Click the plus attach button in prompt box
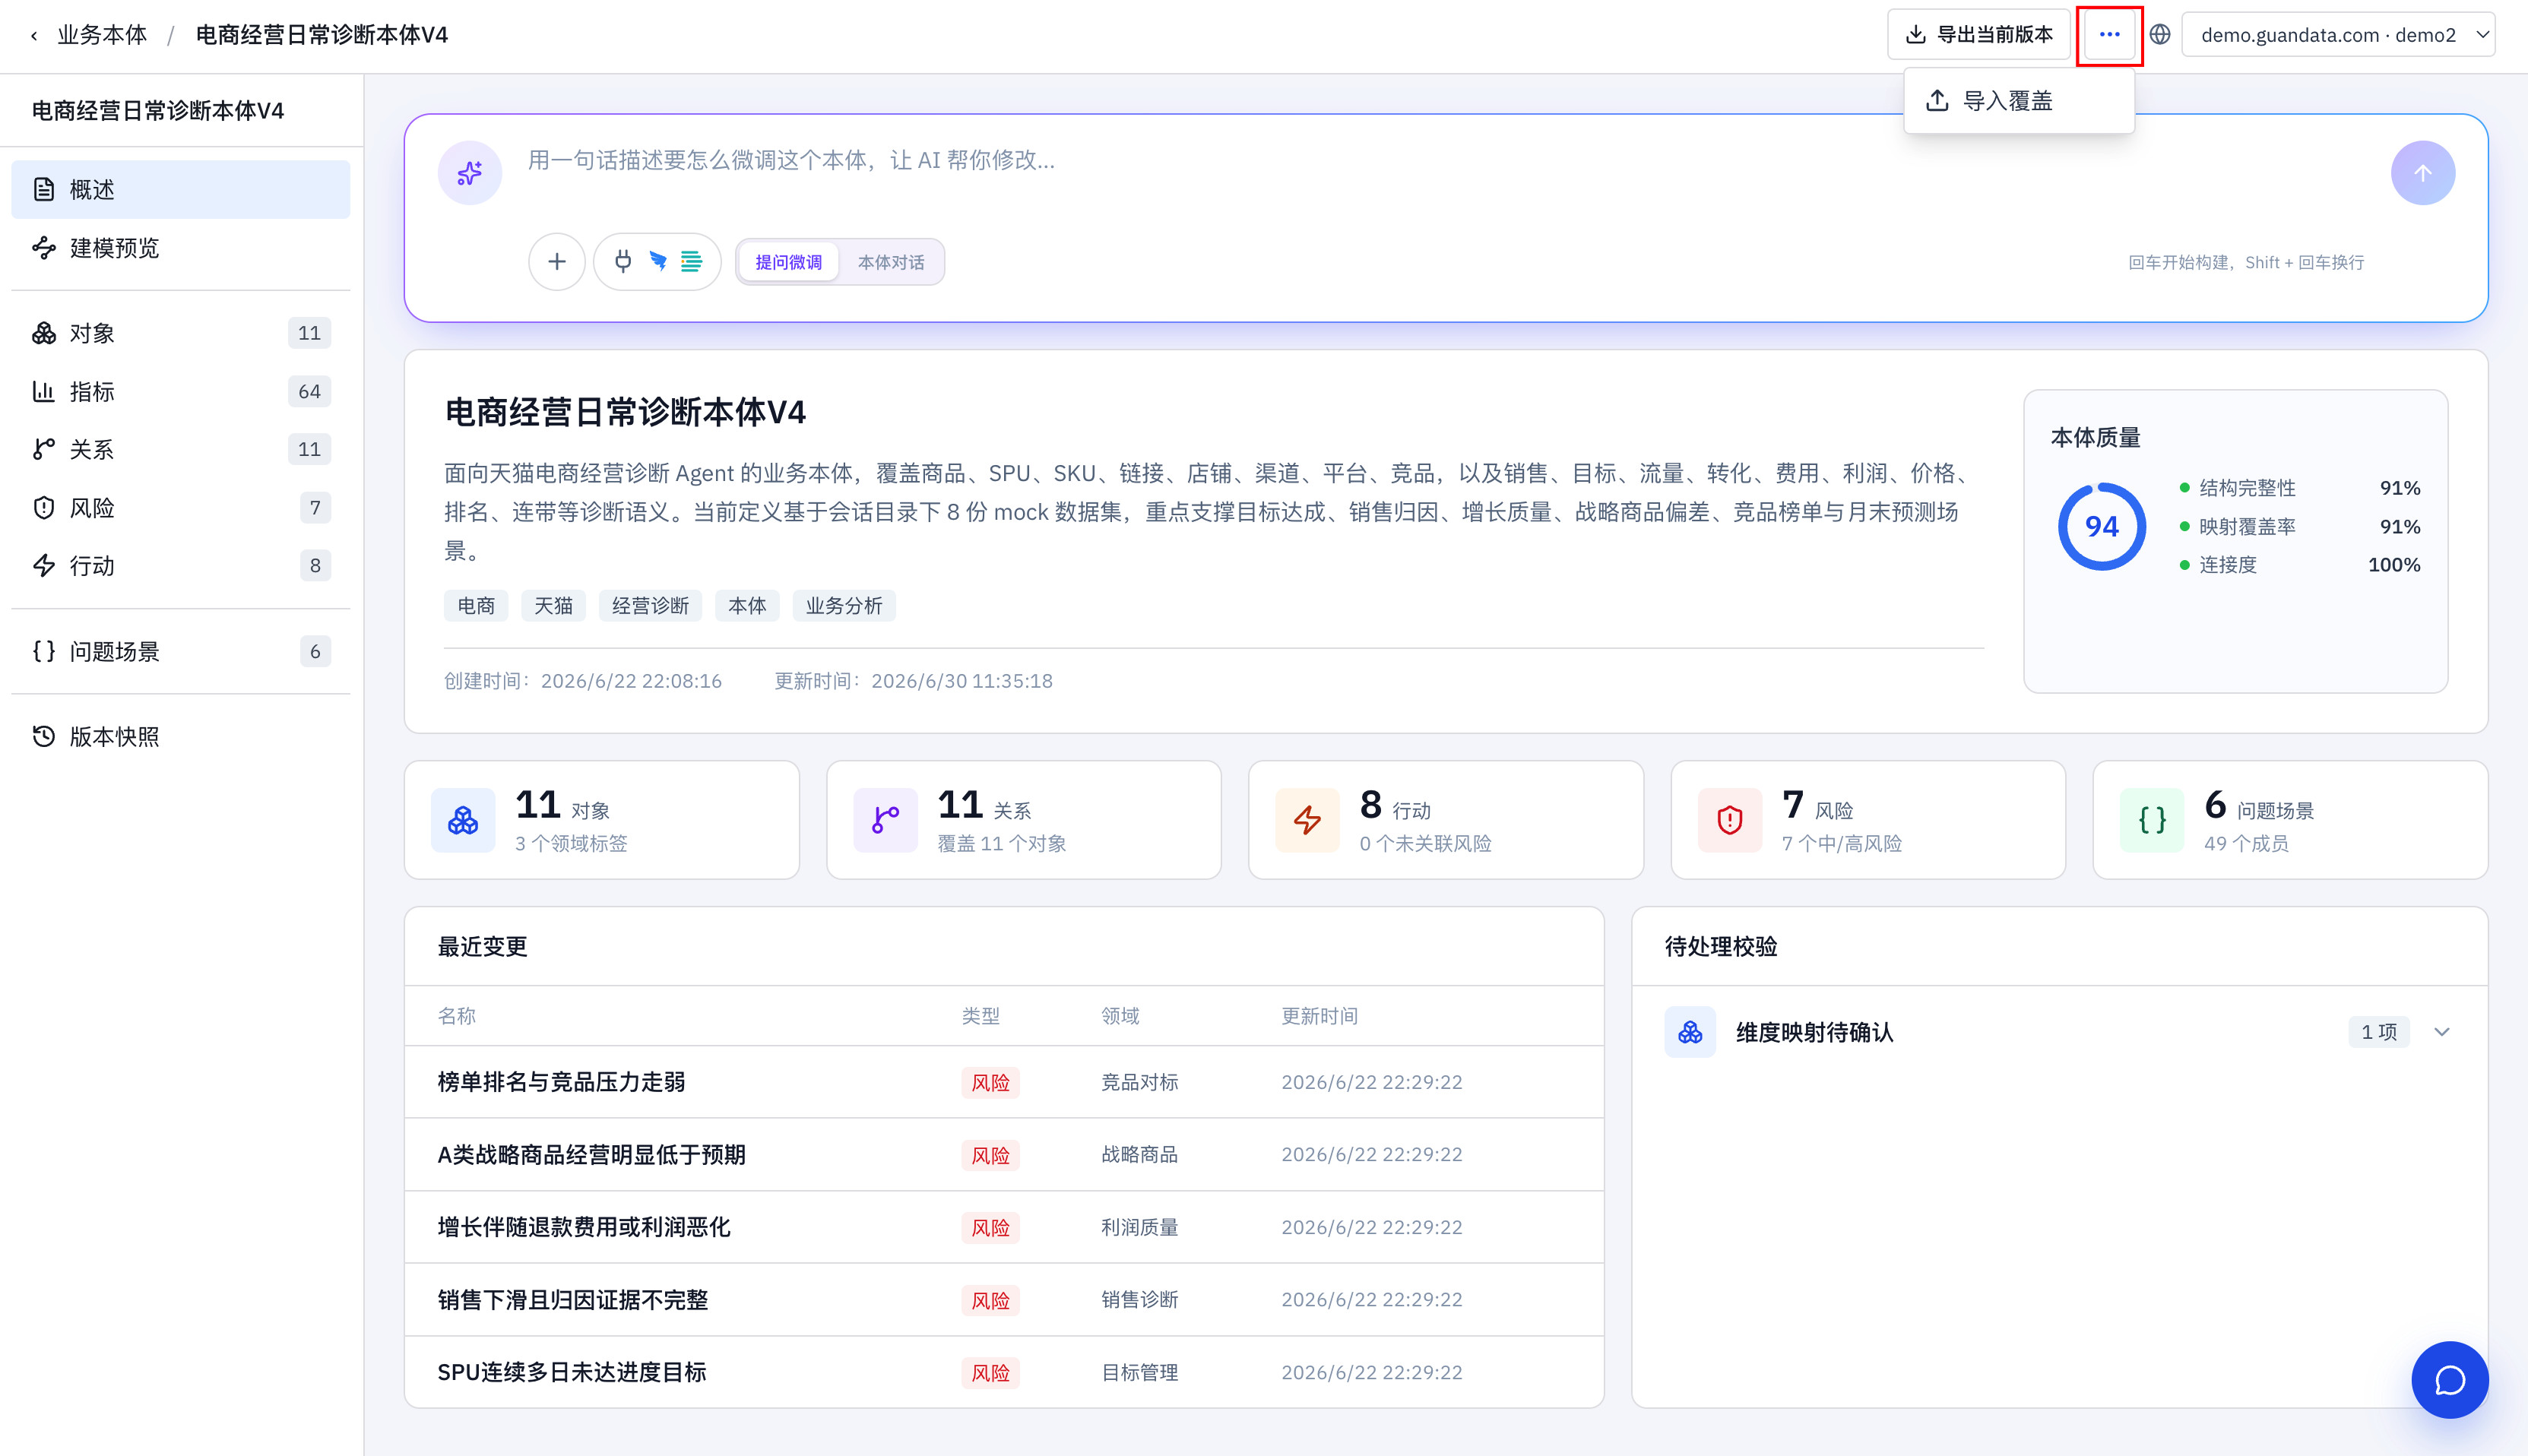The width and height of the screenshot is (2528, 1456). (x=557, y=262)
